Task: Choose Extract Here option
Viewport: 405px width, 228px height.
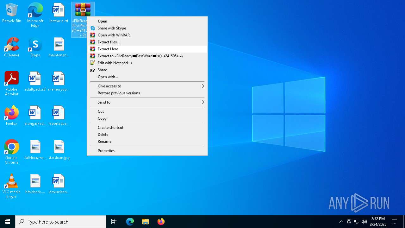Action: (147, 49)
